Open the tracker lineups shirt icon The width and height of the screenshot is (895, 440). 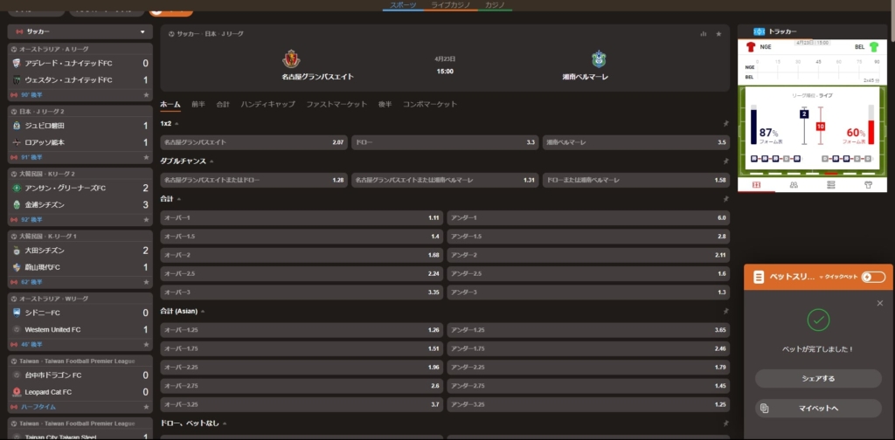pyautogui.click(x=868, y=185)
